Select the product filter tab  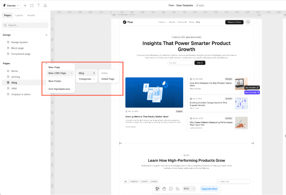pos(154,181)
